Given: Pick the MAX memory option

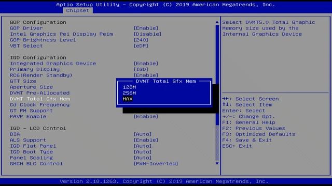Looking at the screenshot, I should (x=128, y=99).
